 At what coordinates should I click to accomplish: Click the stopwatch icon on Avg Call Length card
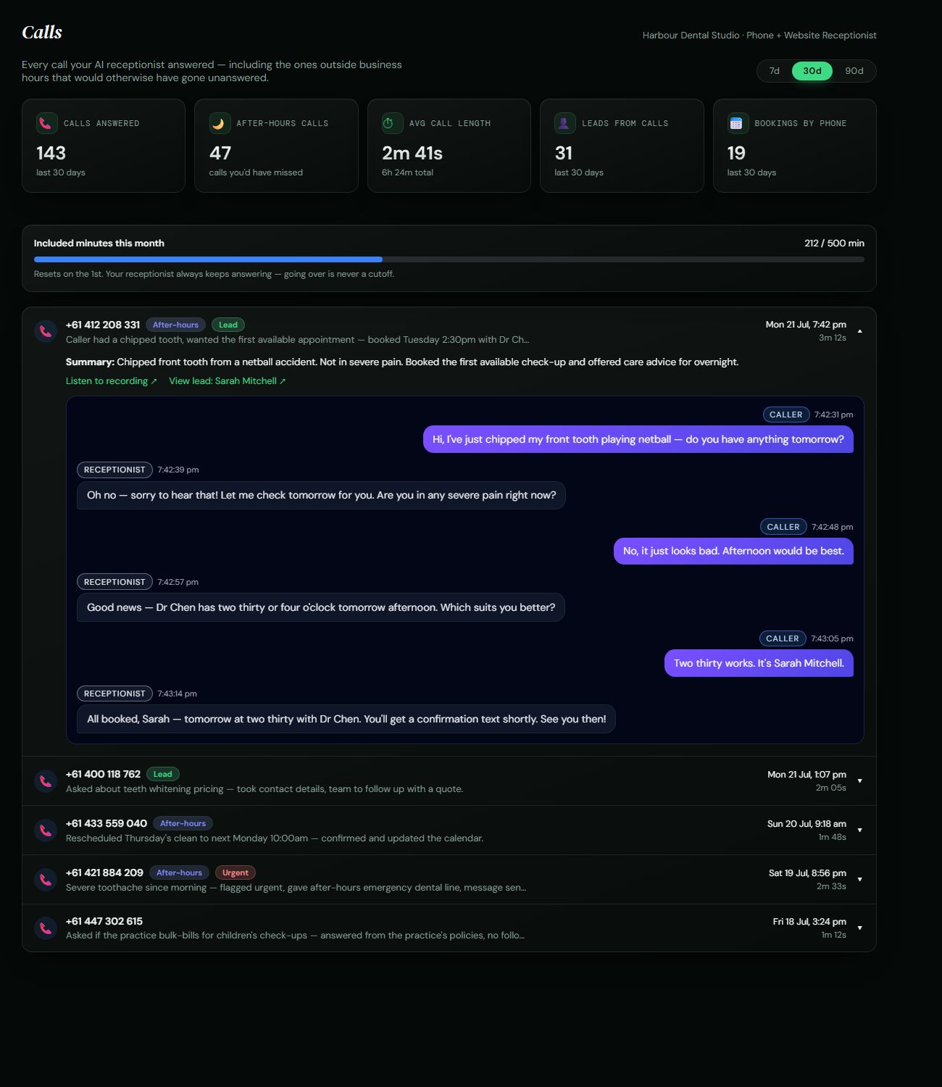[x=393, y=123]
